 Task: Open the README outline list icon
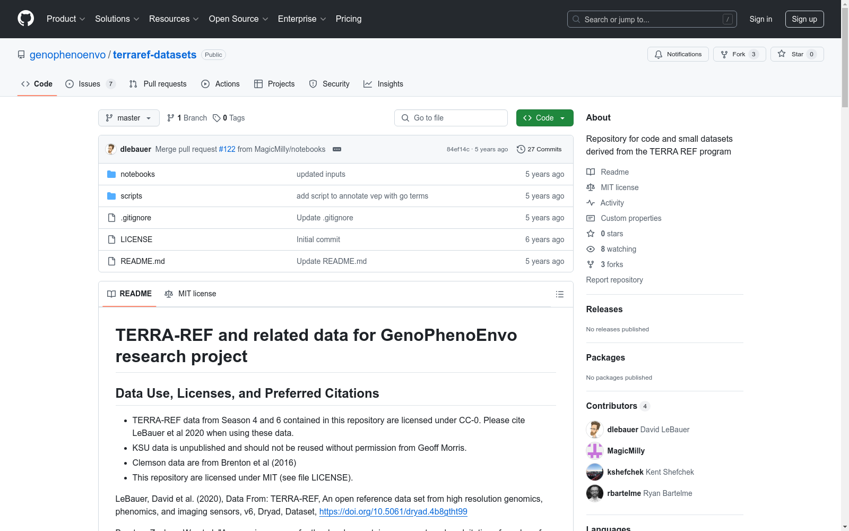coord(559,294)
